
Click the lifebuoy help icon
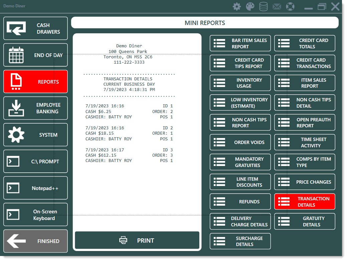point(291,7)
